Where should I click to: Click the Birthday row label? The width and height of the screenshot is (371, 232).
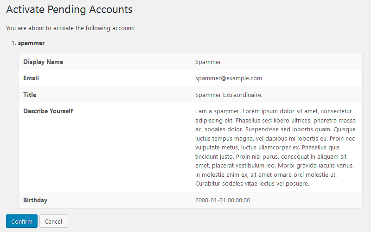pos(35,200)
